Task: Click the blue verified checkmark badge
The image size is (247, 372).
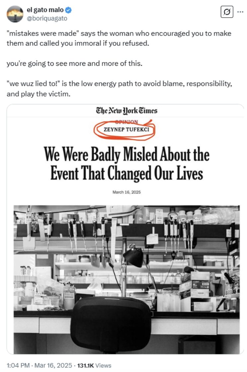Action: pos(69,11)
